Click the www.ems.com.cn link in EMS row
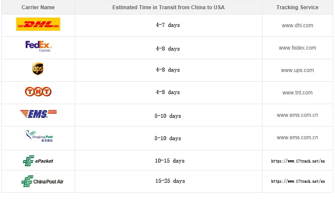The image size is (335, 199). (297, 115)
